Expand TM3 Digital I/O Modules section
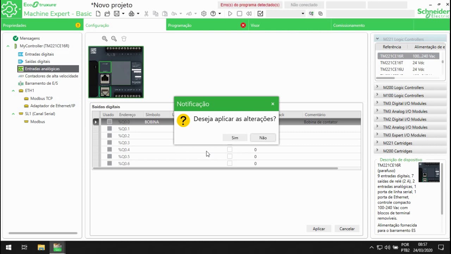This screenshot has width=451, height=254. [377, 103]
